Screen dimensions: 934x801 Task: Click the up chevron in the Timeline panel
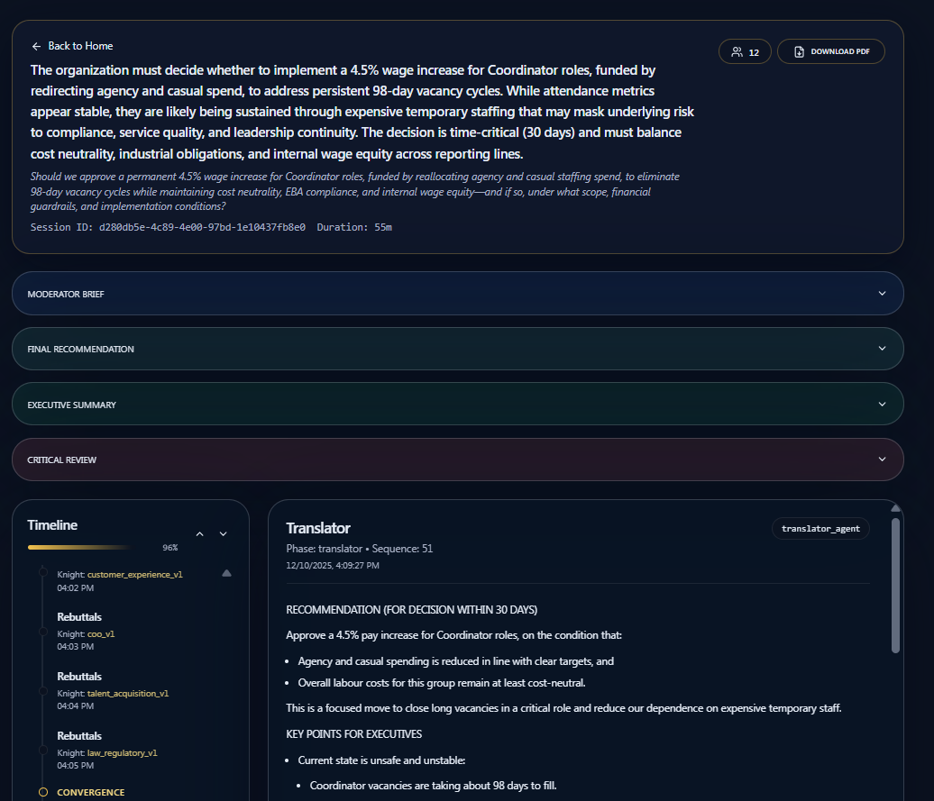click(x=199, y=533)
